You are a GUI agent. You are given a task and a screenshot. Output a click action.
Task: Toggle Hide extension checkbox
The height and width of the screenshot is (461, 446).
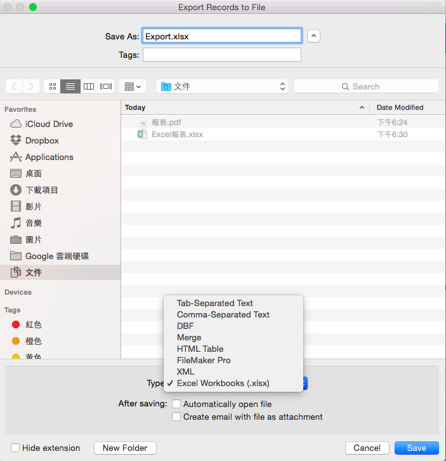(x=15, y=448)
